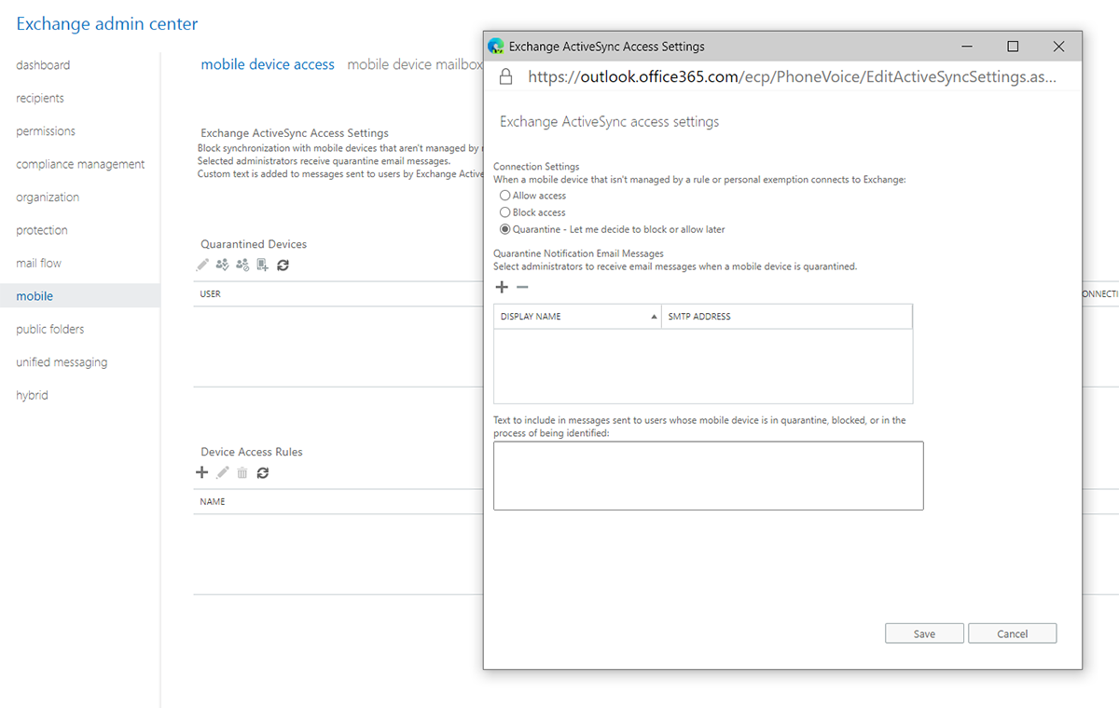Switch to mobile device access tab
This screenshot has width=1119, height=708.
pos(268,64)
